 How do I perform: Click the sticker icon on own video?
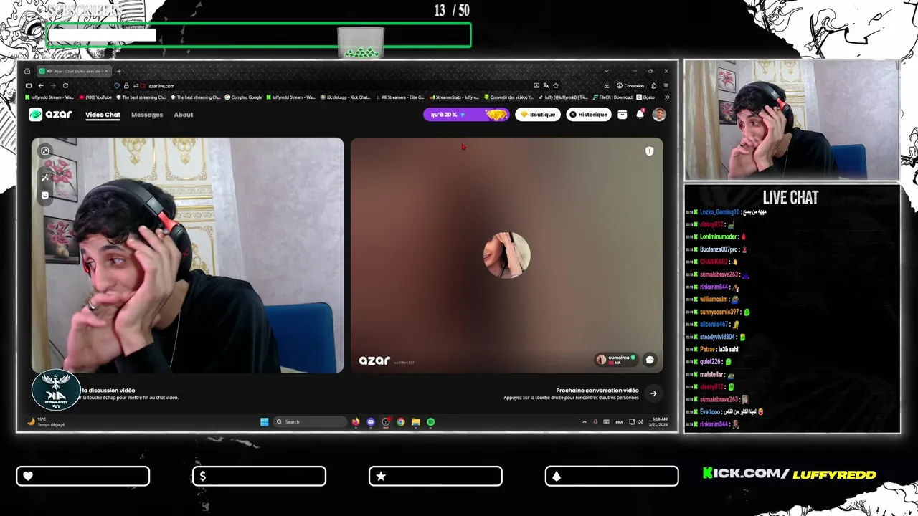pyautogui.click(x=45, y=195)
